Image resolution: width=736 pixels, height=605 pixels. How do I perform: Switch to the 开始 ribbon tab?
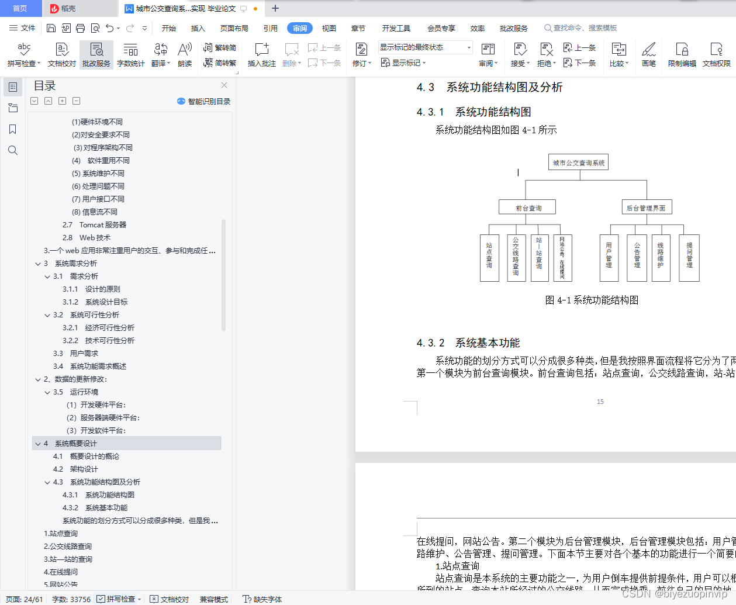click(x=169, y=28)
